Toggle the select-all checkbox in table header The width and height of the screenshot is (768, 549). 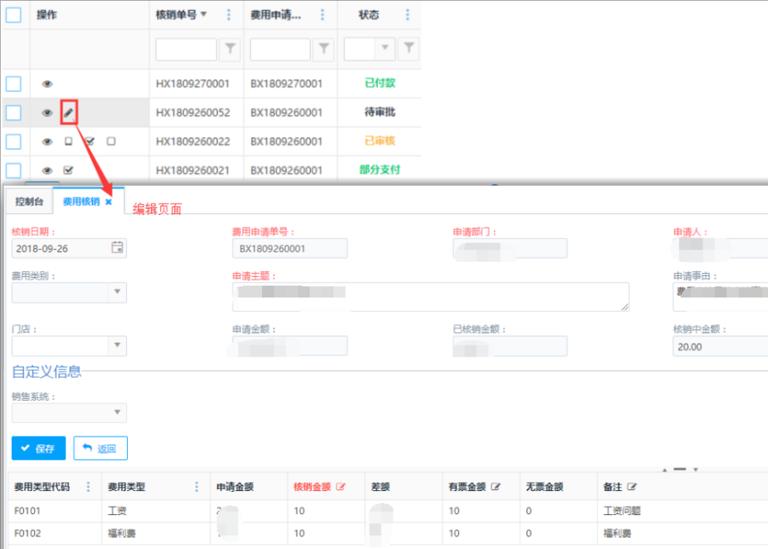click(x=14, y=15)
